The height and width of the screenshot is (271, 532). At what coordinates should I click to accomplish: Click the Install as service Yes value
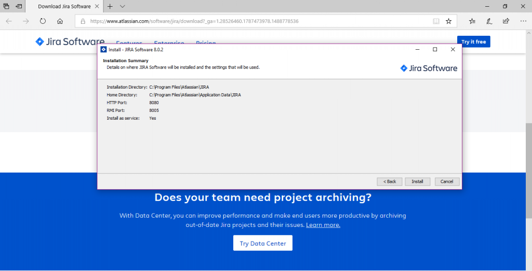(153, 118)
